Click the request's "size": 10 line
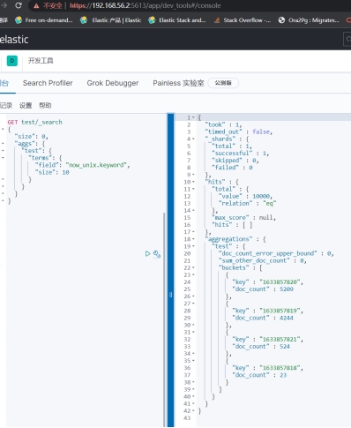 (x=52, y=172)
